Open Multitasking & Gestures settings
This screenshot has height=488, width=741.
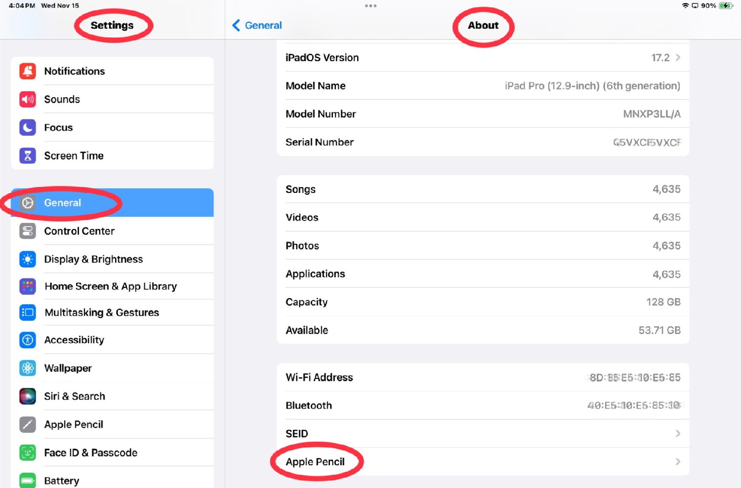(112, 312)
